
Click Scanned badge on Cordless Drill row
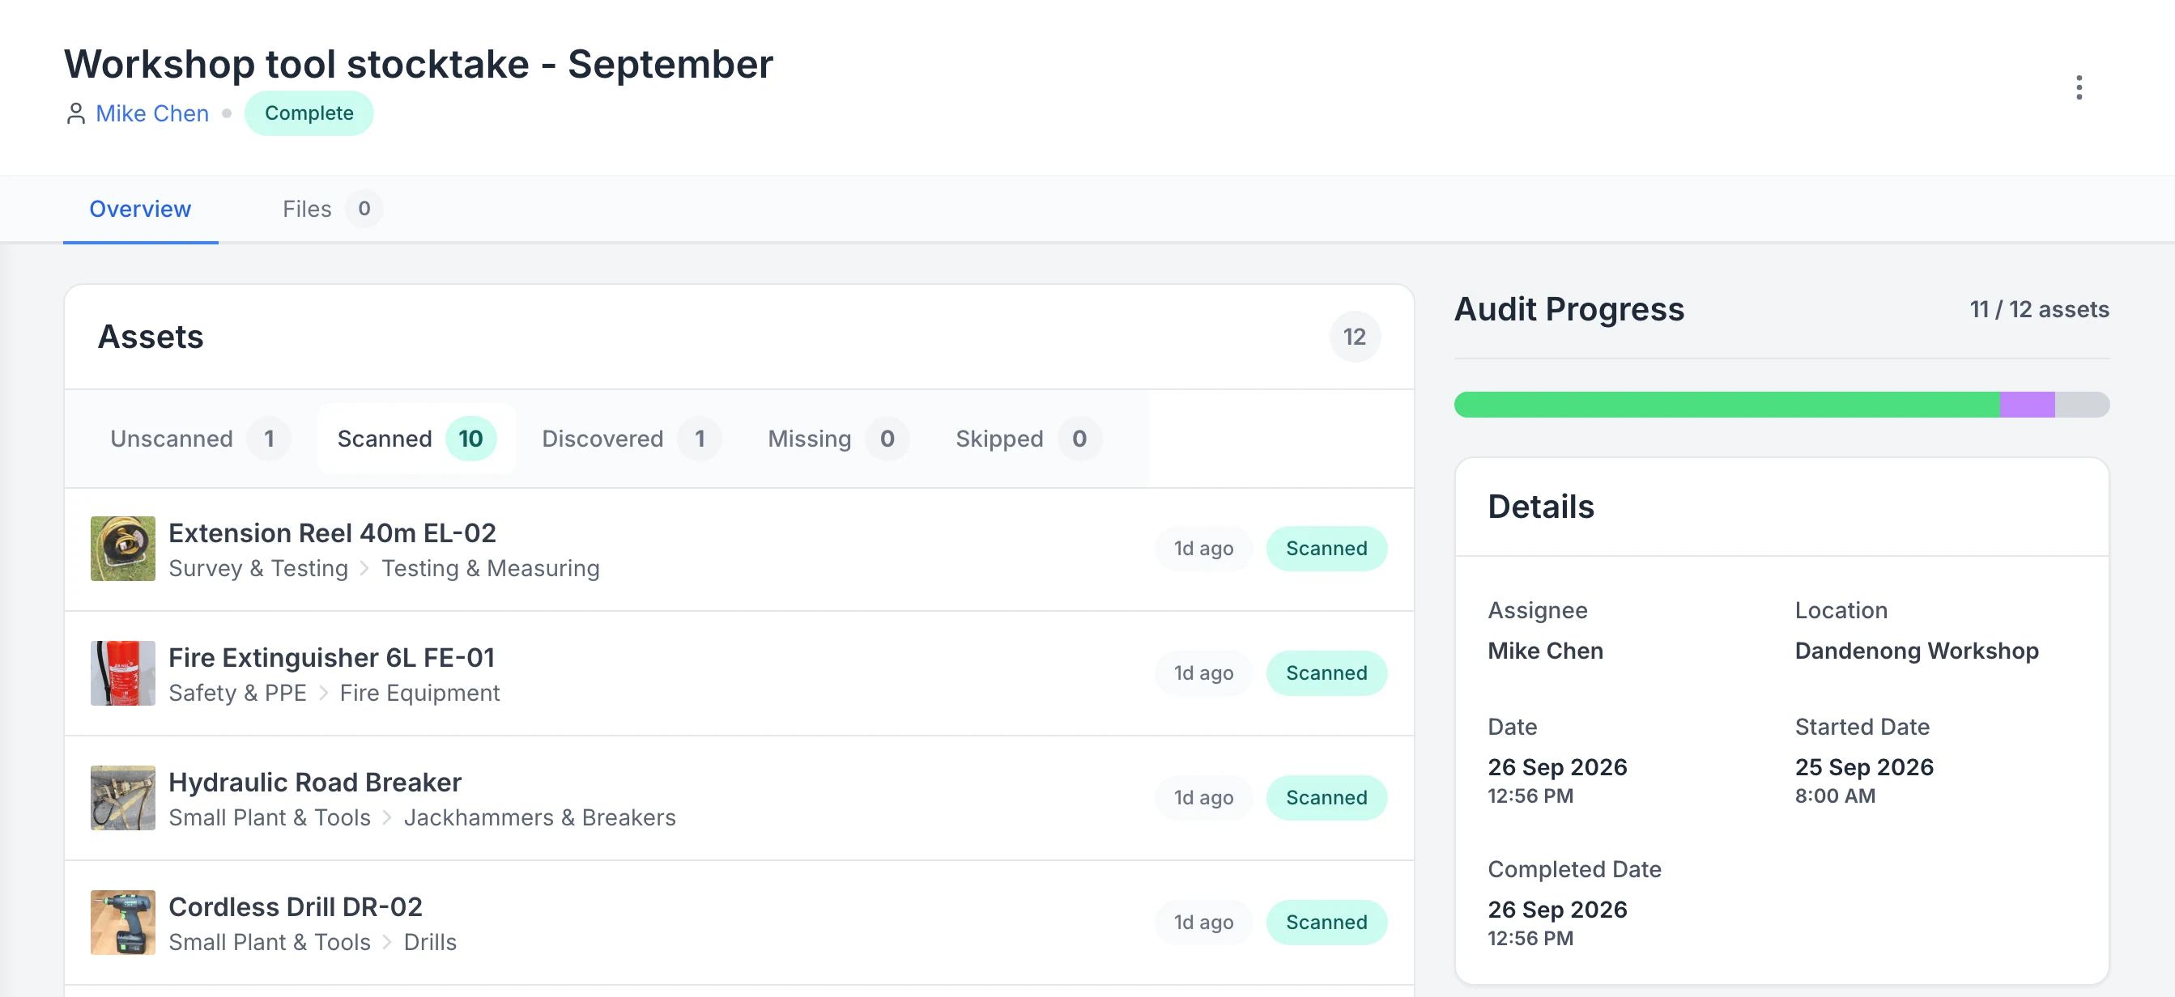tap(1326, 923)
